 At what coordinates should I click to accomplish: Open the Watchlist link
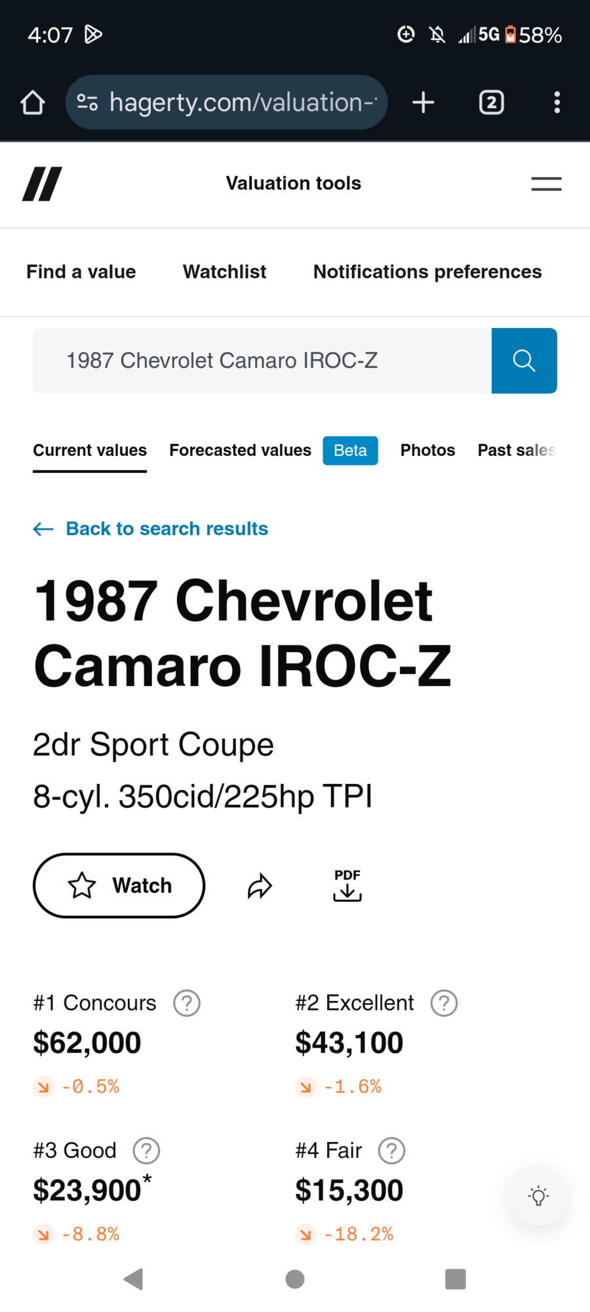pos(224,272)
